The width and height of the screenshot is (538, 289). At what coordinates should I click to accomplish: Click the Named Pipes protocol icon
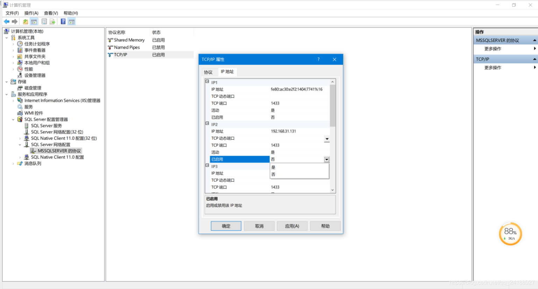tap(111, 48)
